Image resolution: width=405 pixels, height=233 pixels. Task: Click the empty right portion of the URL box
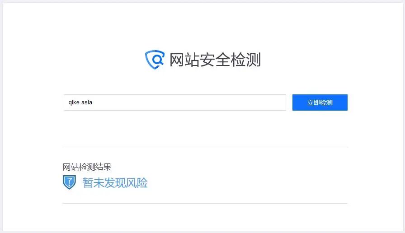tap(207, 103)
